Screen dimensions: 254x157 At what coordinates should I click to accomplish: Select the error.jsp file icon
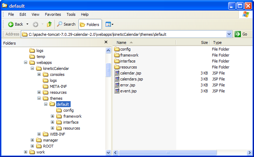click(x=117, y=85)
